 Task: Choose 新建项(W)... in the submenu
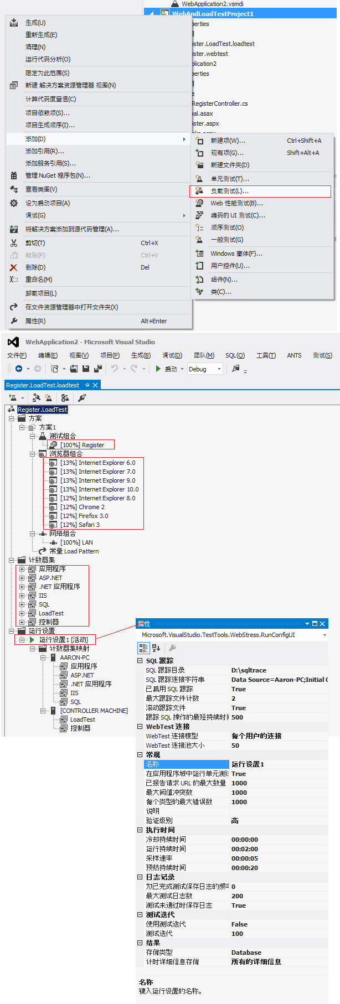click(x=262, y=141)
